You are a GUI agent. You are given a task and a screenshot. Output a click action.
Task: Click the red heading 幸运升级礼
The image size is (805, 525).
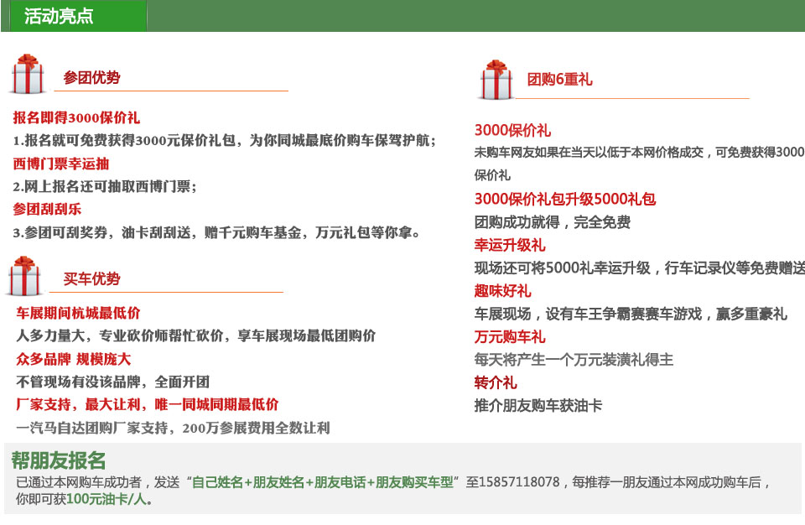click(x=509, y=245)
